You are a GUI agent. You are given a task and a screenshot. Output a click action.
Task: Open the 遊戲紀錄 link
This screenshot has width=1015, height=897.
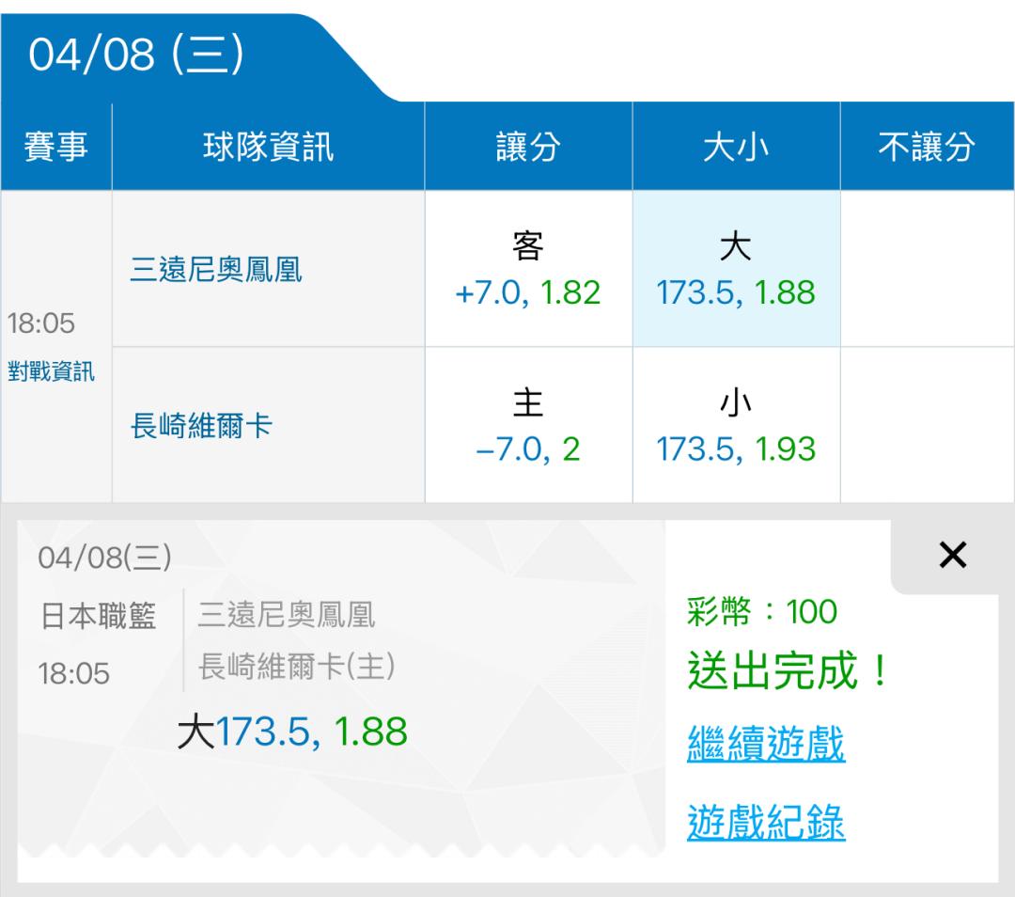tap(766, 823)
